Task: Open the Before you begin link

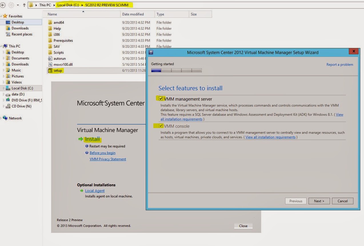Action: coord(102,153)
